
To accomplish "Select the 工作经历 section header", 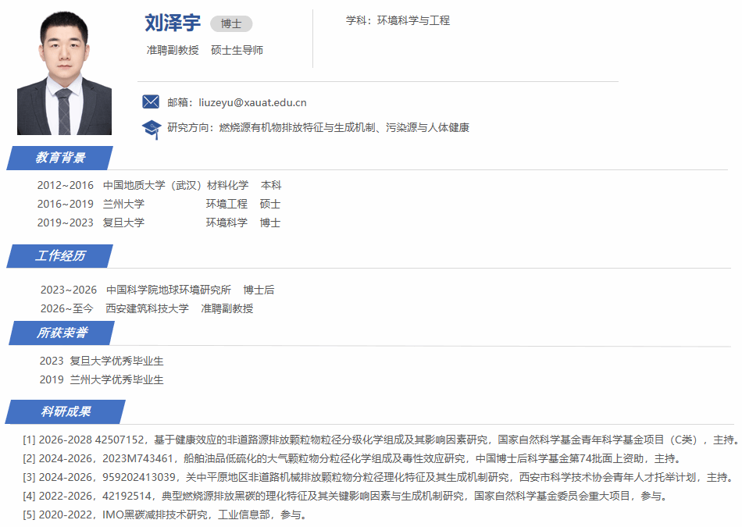I will [x=60, y=256].
